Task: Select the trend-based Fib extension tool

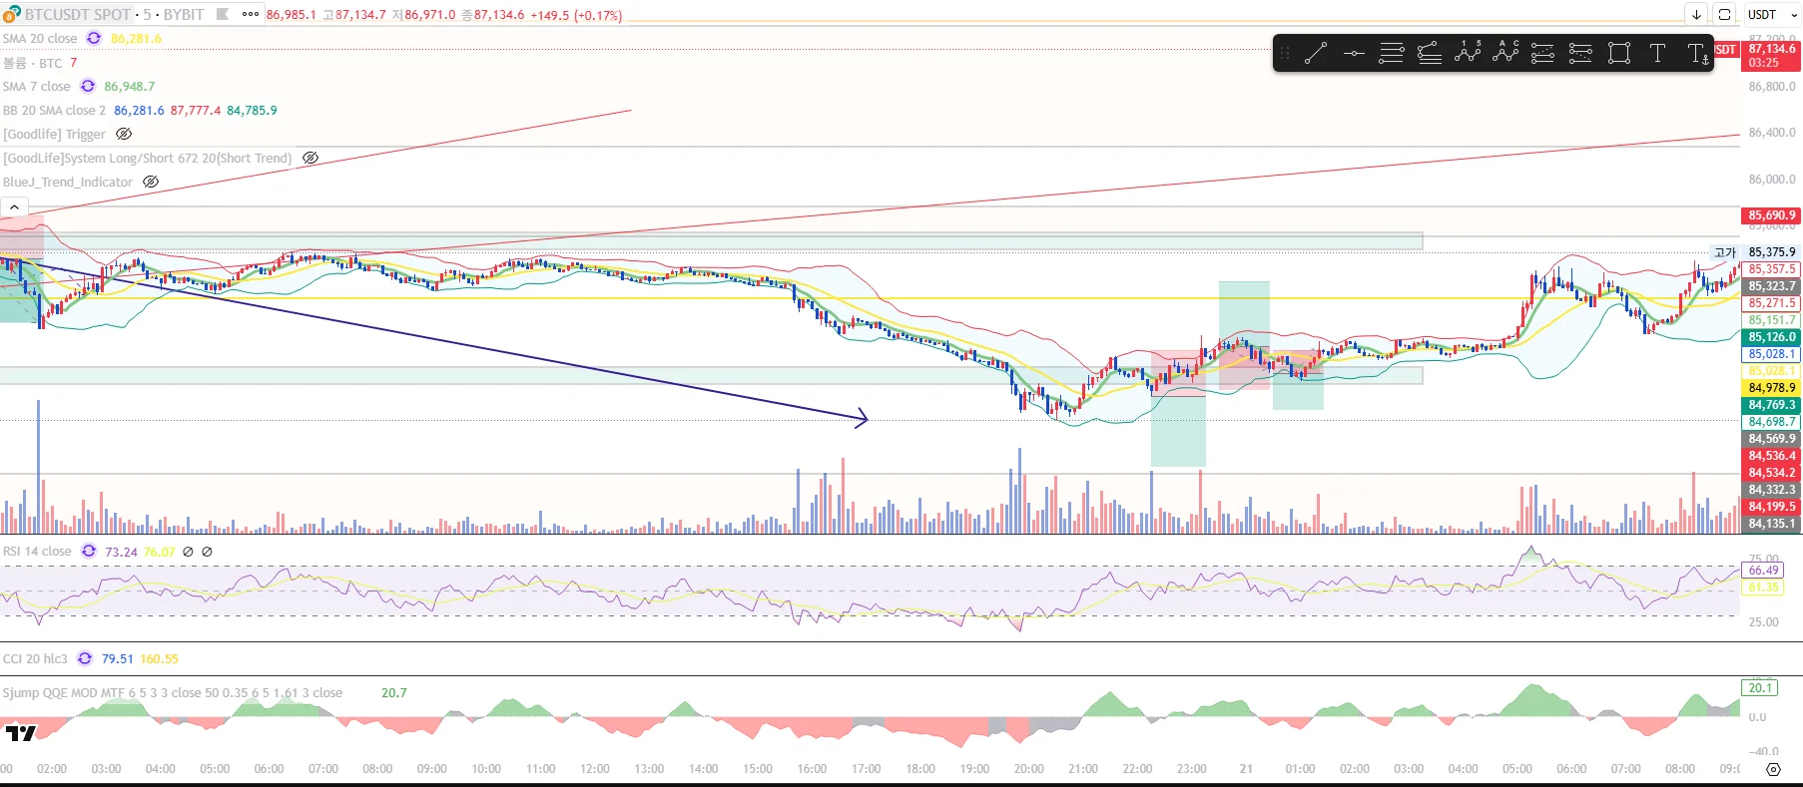Action: pyautogui.click(x=1430, y=53)
